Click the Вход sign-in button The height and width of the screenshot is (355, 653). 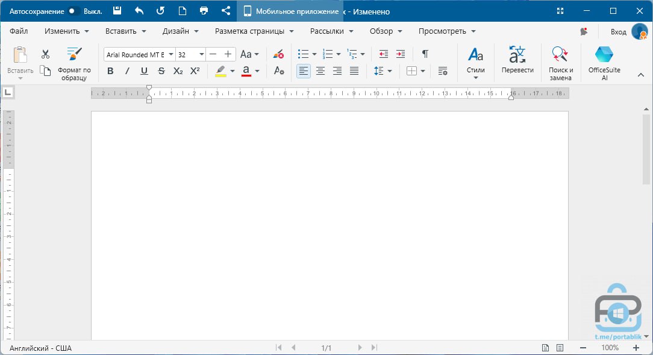pyautogui.click(x=618, y=31)
